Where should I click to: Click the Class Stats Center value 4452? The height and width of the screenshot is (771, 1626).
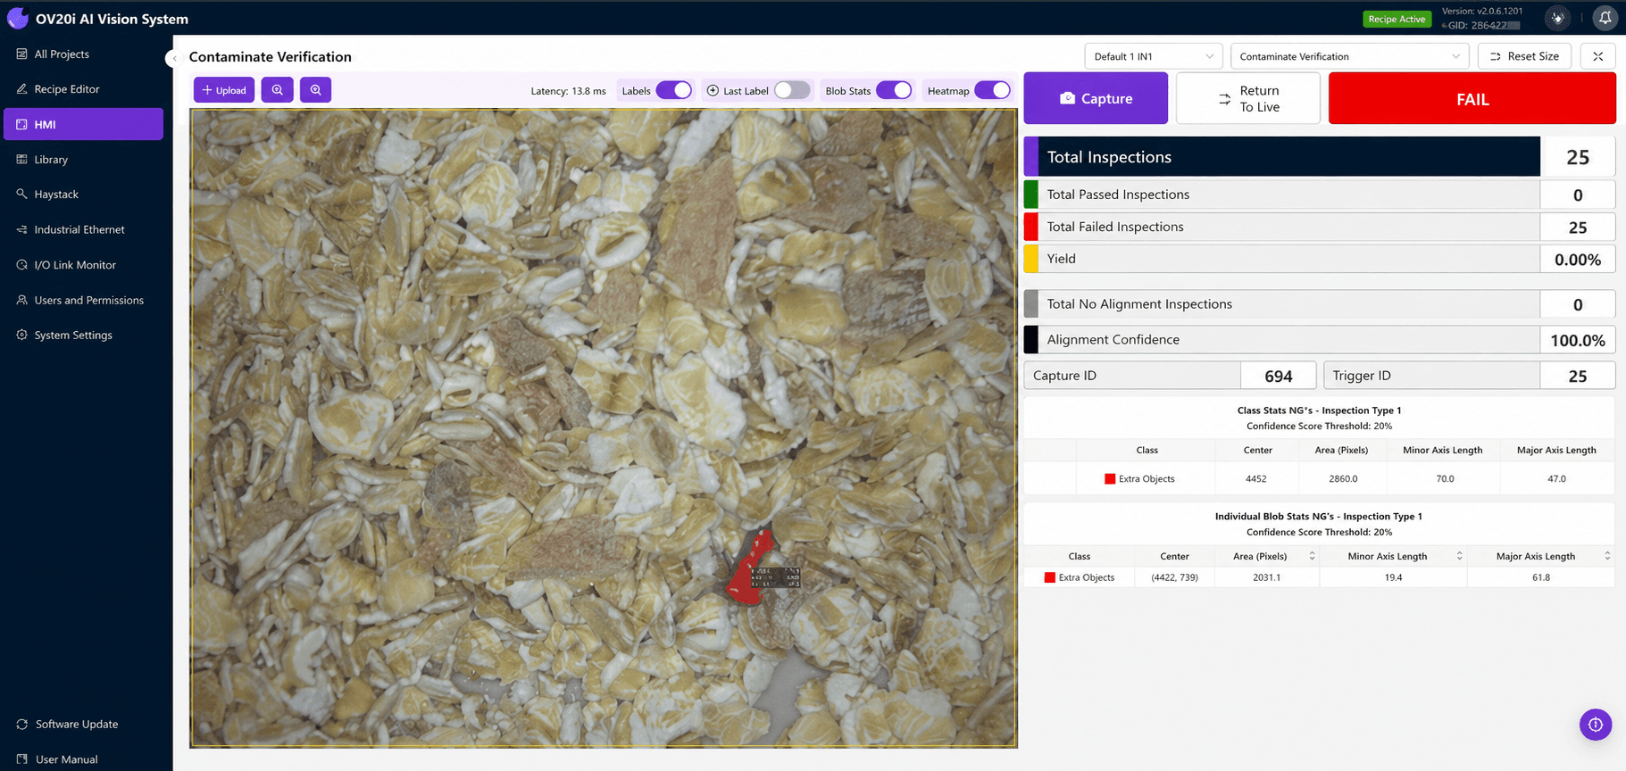(1256, 479)
